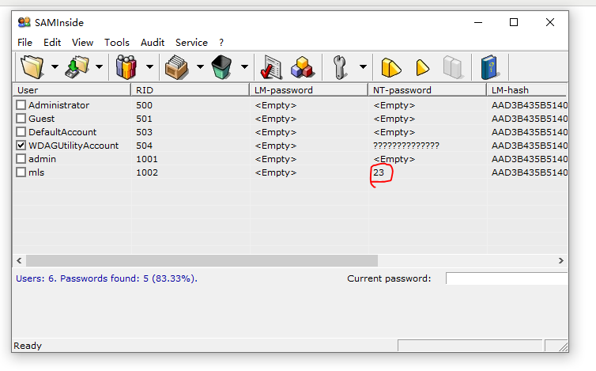Viewport: 596px width, 371px height.
Task: Open the Service menu
Action: 191,43
